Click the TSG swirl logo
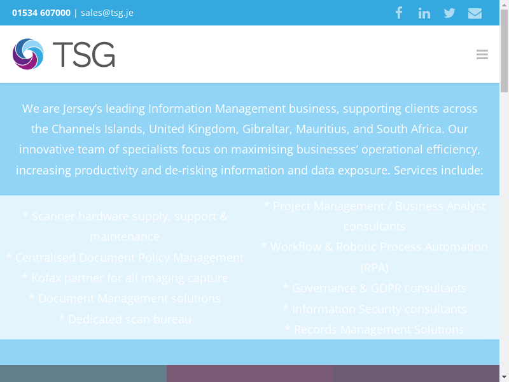 (29, 54)
